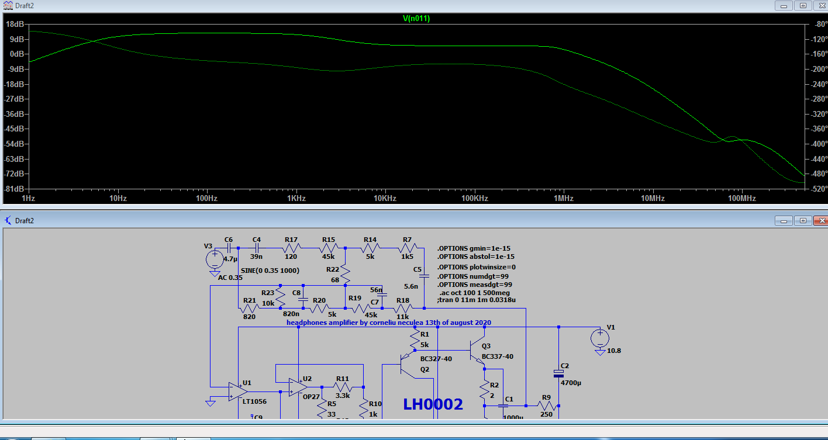Click the .OPTIONS measdgt=99 directive
The width and height of the screenshot is (828, 440).
click(x=476, y=285)
